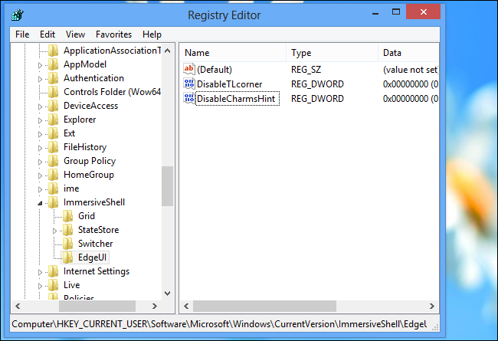Click the Type column header

click(333, 53)
